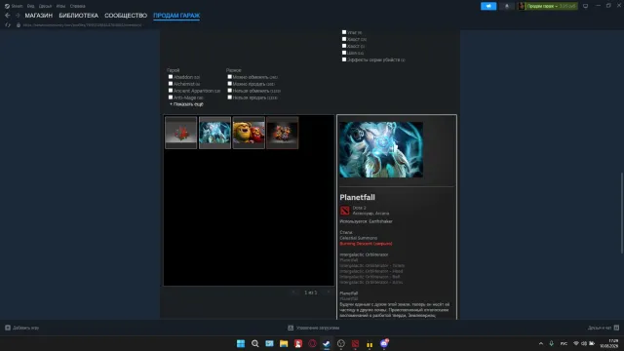The width and height of the screenshot is (624, 351).
Task: Click the Planetfall item title
Action: click(x=358, y=197)
